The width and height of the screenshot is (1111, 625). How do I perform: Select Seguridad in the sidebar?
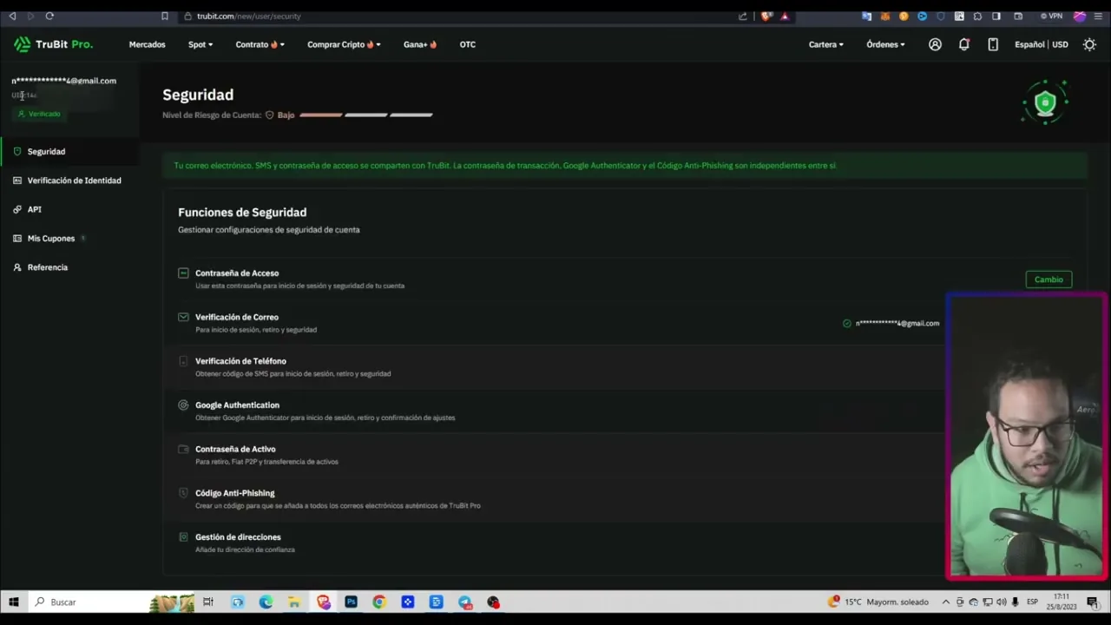pos(69,152)
